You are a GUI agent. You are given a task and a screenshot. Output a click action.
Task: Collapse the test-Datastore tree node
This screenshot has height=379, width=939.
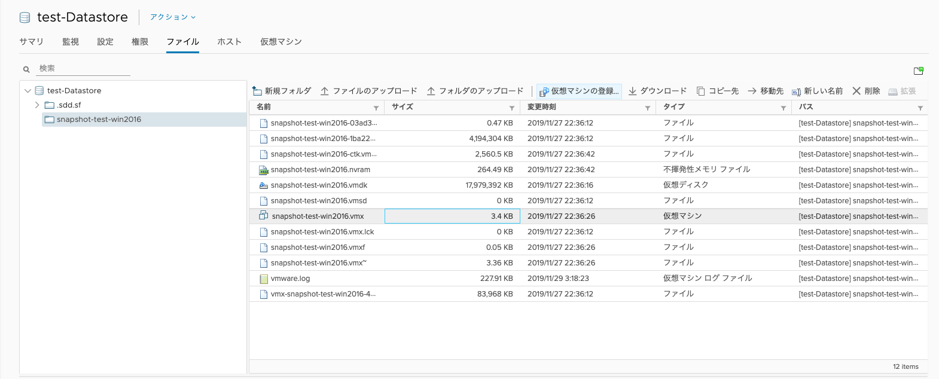tap(28, 91)
